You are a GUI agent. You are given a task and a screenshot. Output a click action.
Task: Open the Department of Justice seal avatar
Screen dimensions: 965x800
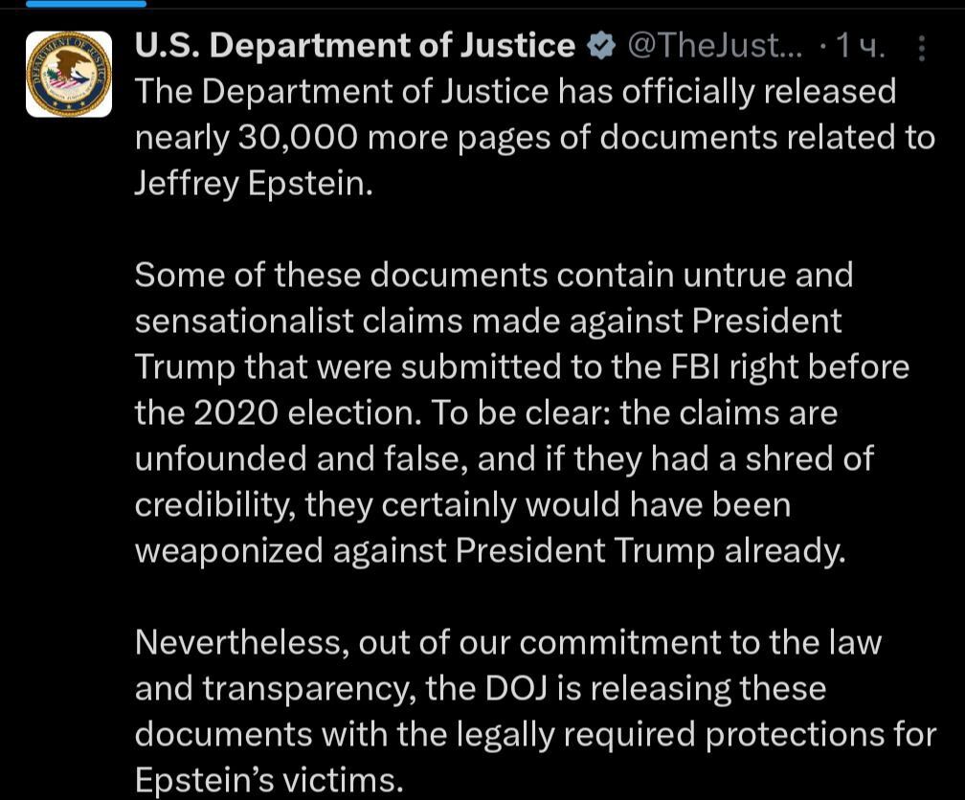click(x=68, y=74)
